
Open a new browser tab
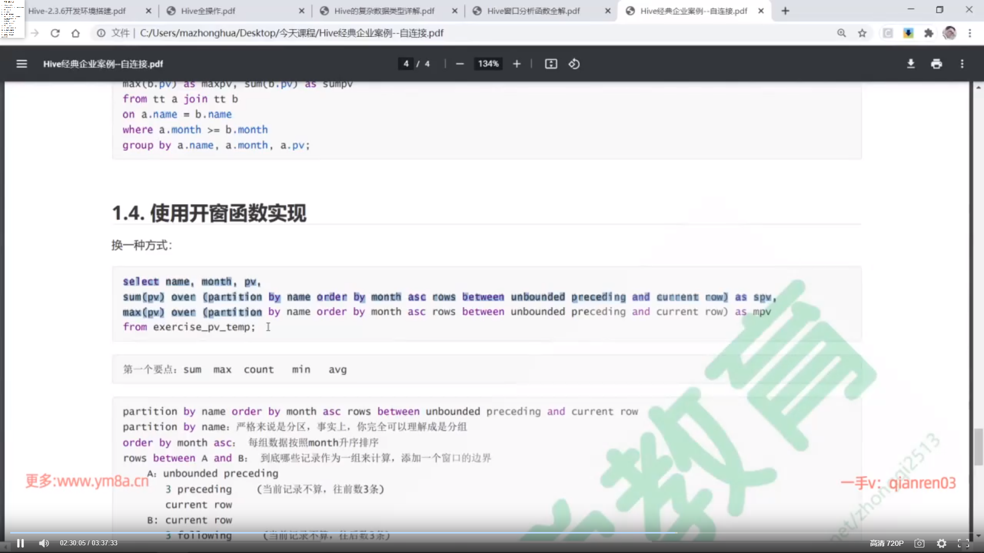pos(785,11)
